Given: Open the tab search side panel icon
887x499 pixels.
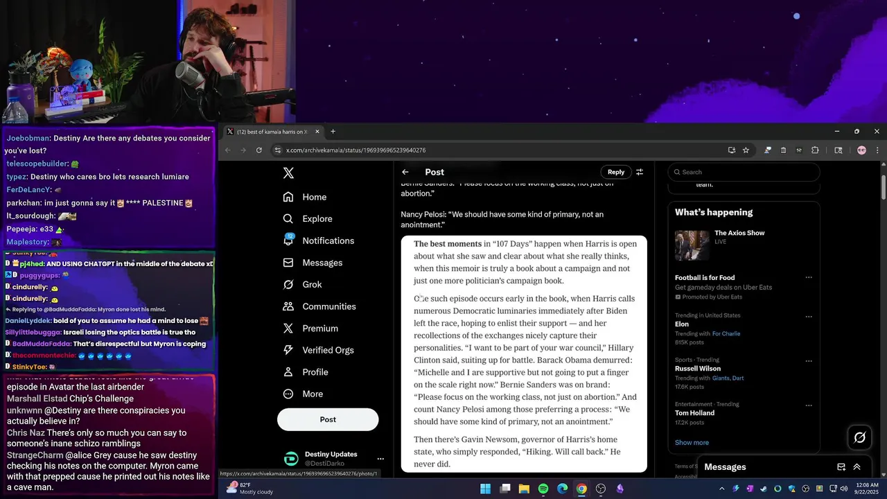Looking at the screenshot, I should point(838,150).
